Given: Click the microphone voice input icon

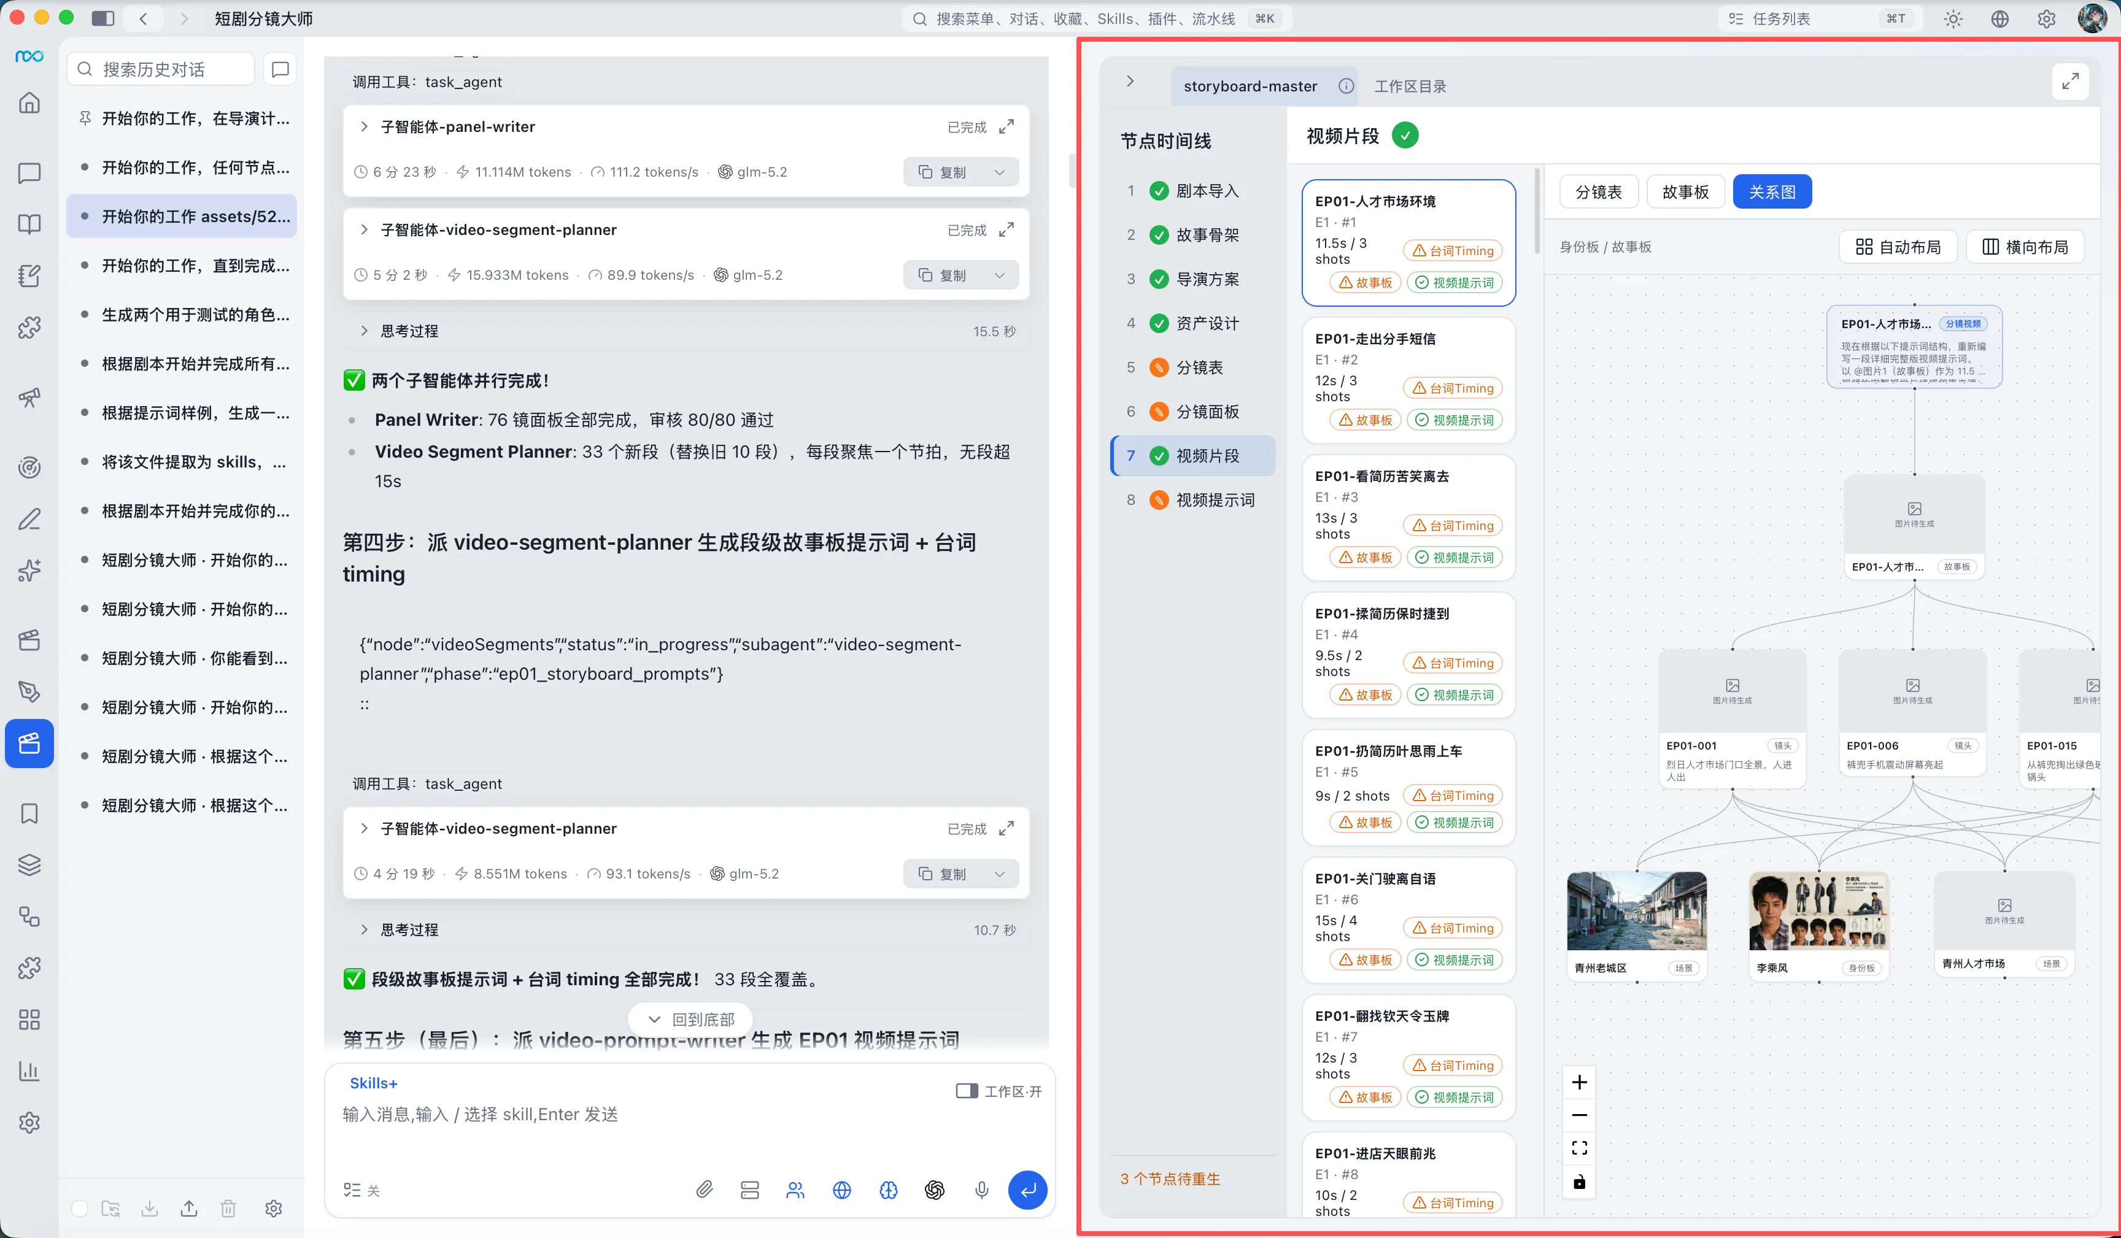Looking at the screenshot, I should tap(981, 1189).
